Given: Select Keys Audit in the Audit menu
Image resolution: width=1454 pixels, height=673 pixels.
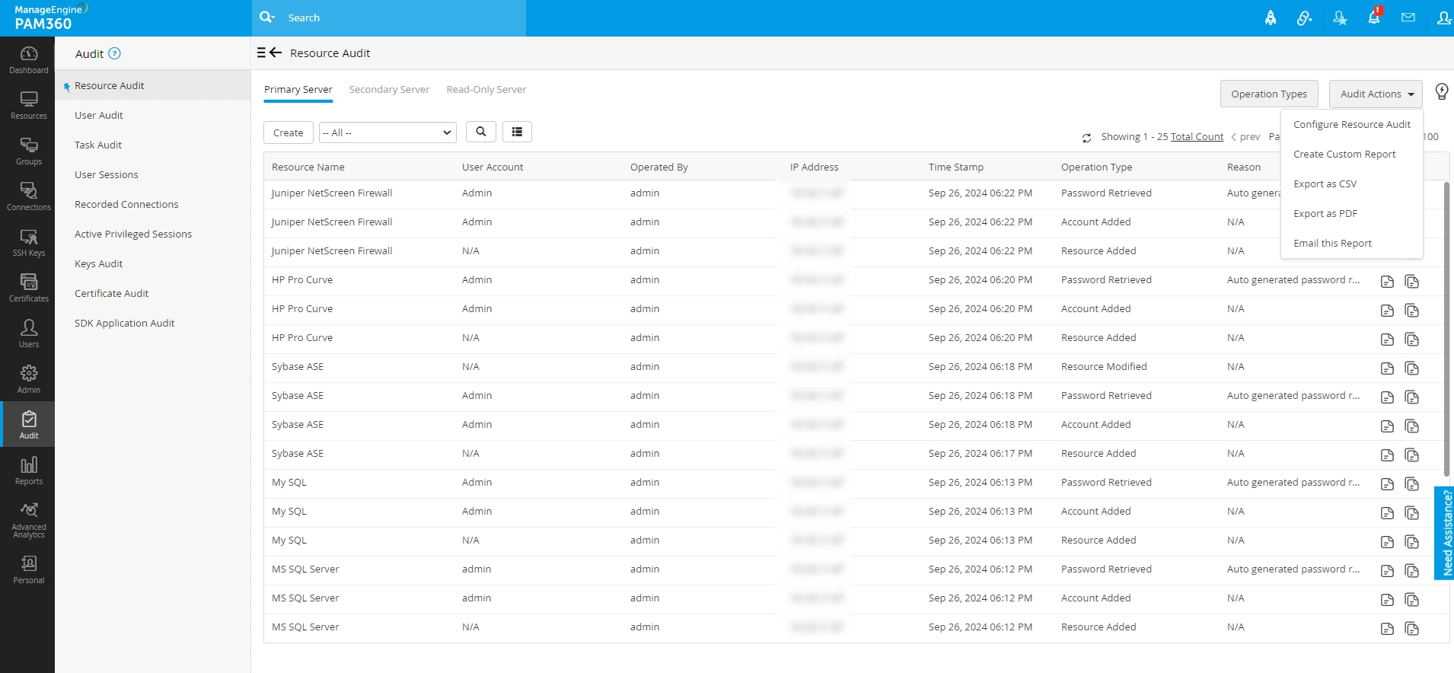Looking at the screenshot, I should click(152, 263).
